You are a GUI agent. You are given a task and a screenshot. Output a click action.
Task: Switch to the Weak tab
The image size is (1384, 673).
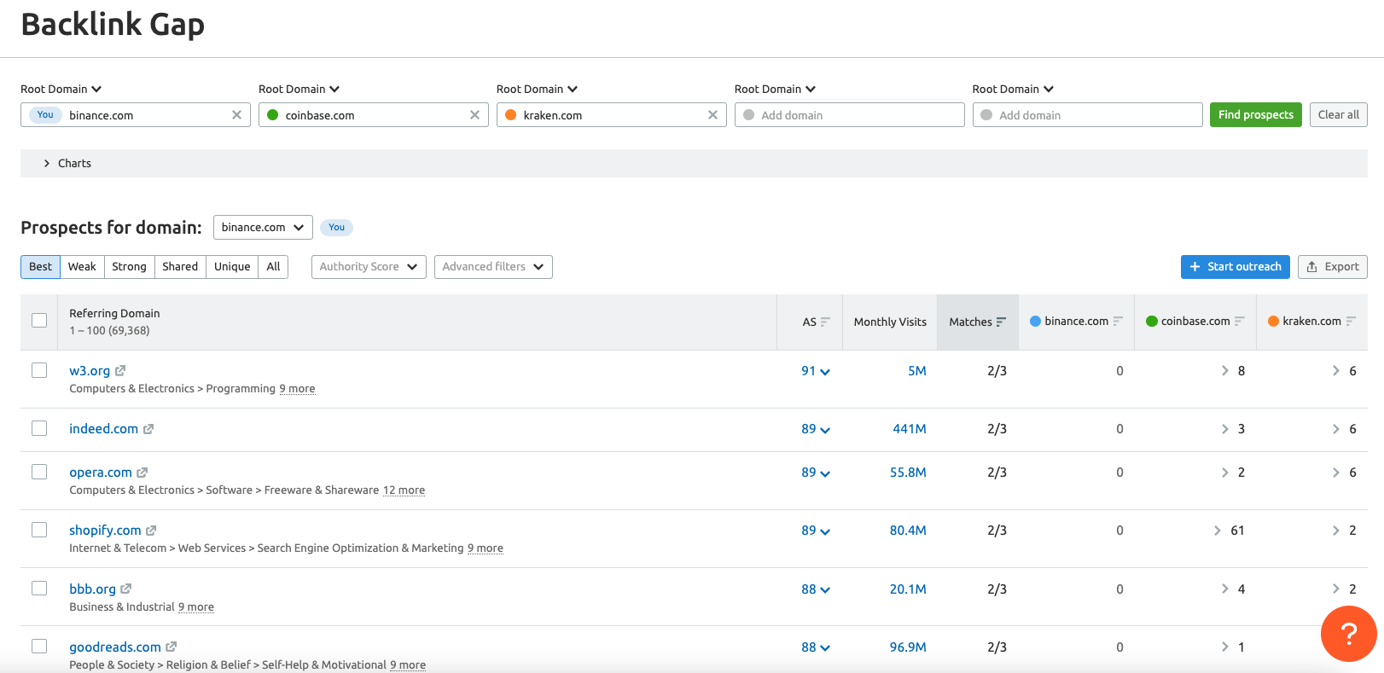click(x=82, y=267)
